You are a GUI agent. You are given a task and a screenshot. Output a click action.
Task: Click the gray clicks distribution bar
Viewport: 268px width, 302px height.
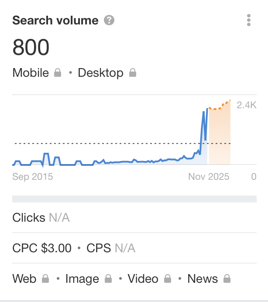pos(134,199)
